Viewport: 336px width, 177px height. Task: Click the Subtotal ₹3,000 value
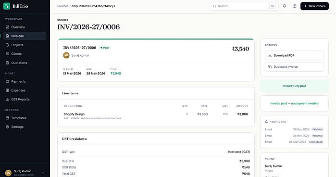tap(245, 161)
